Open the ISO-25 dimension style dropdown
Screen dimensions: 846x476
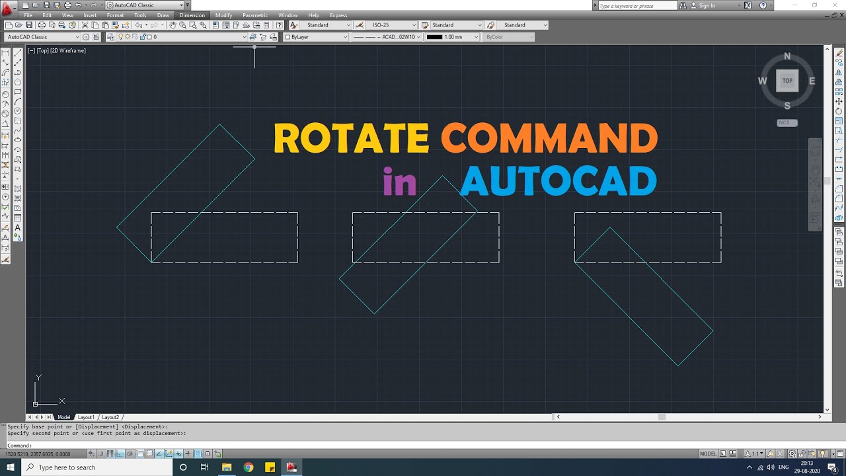(414, 25)
